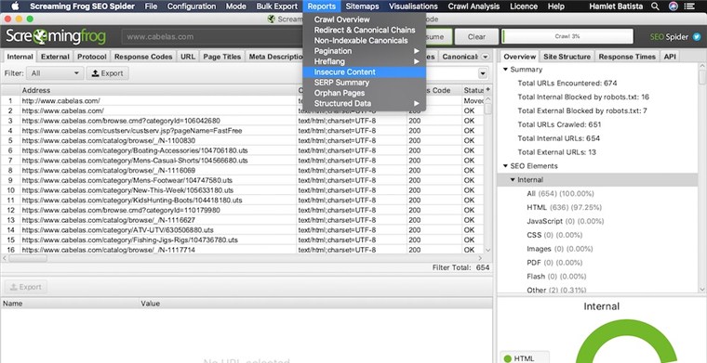This screenshot has height=363, width=707.
Task: Open the Visualisations menu
Action: click(413, 6)
